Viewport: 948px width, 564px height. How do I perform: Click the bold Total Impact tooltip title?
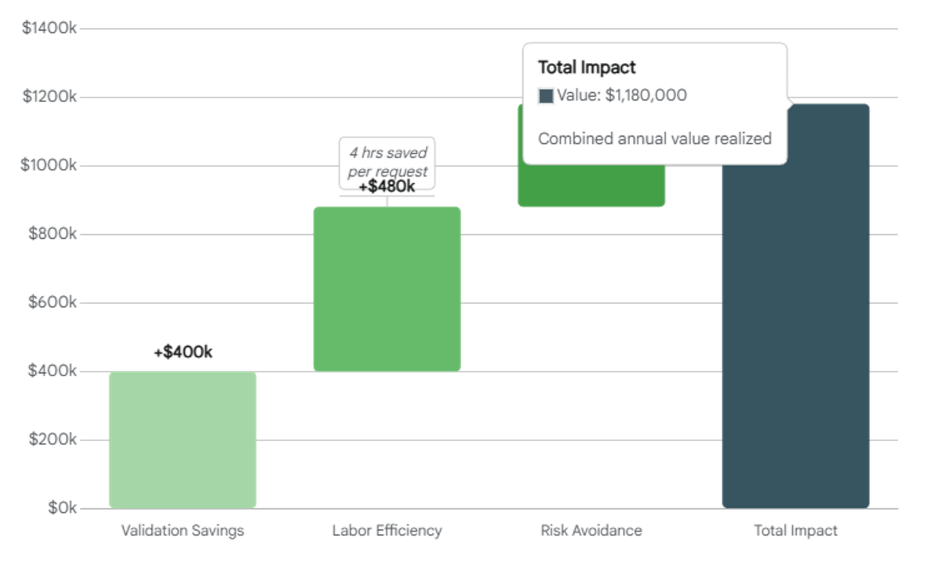586,67
